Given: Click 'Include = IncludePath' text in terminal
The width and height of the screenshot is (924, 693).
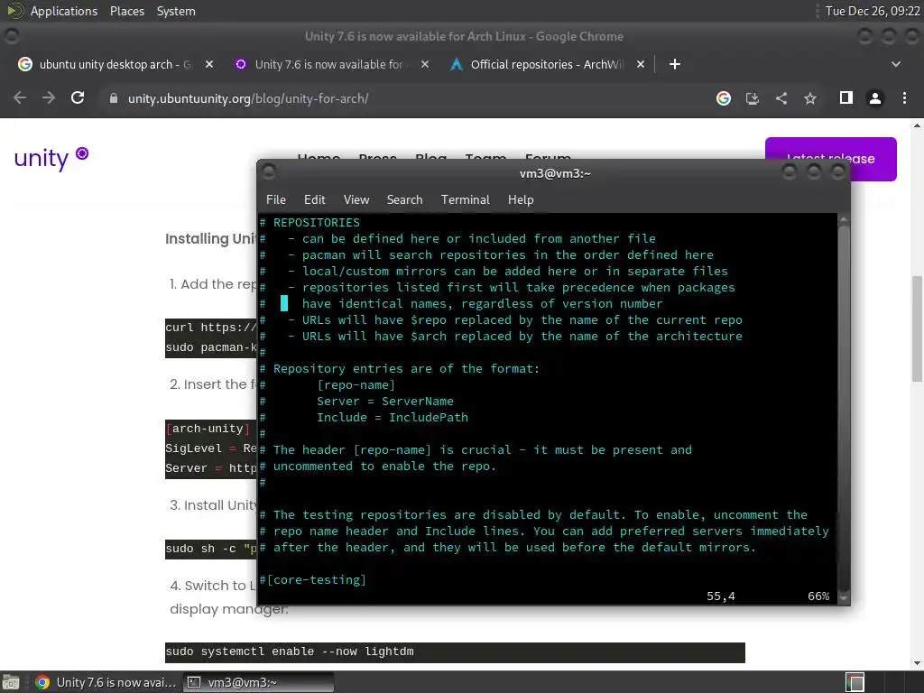Looking at the screenshot, I should point(393,417).
